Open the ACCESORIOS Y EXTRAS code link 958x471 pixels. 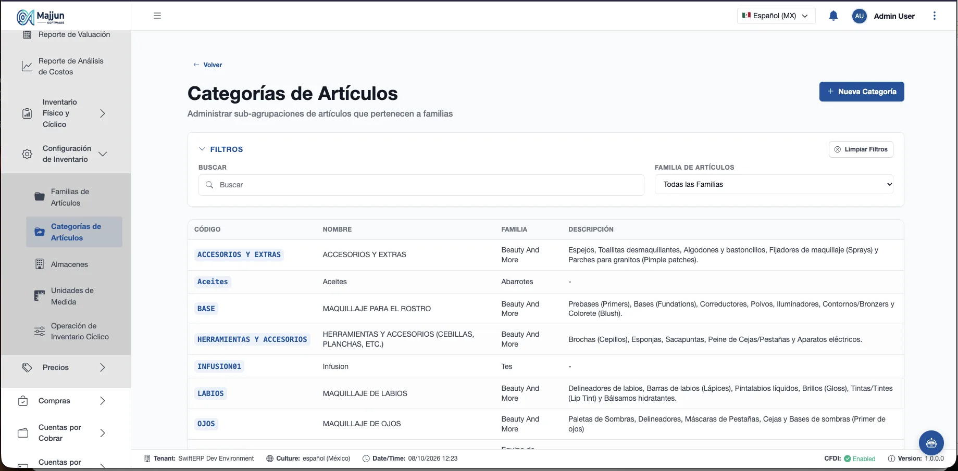coord(239,254)
